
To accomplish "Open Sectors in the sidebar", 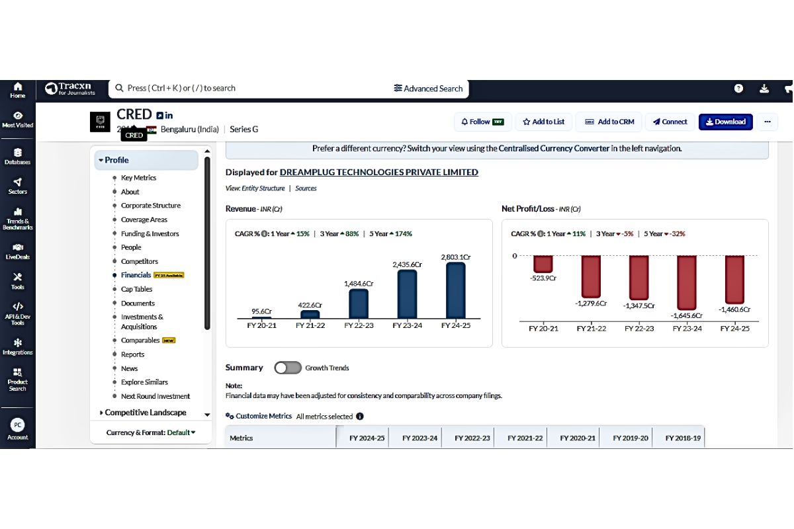I will point(17,186).
